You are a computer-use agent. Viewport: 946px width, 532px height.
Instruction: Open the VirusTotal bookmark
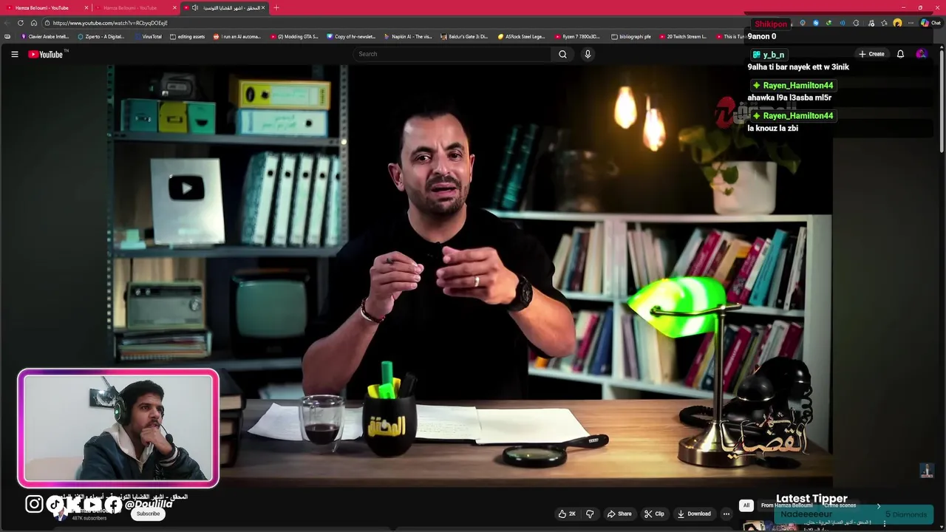click(x=148, y=36)
